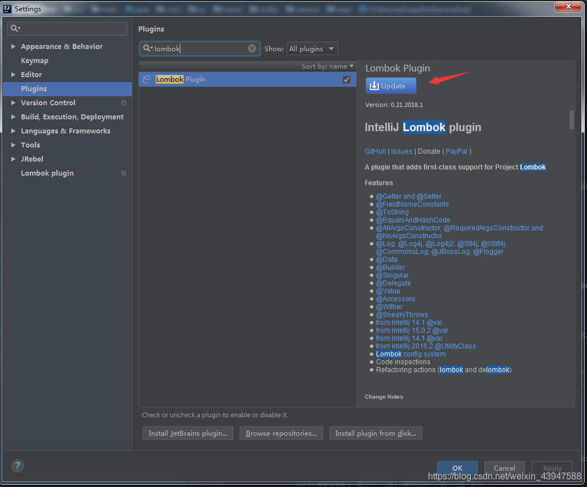
Task: Select Tools settings entry
Action: pos(30,145)
